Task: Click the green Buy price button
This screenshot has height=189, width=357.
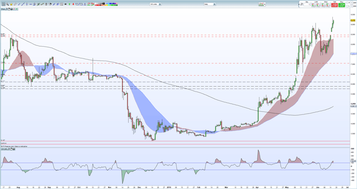Action: click(342, 5)
